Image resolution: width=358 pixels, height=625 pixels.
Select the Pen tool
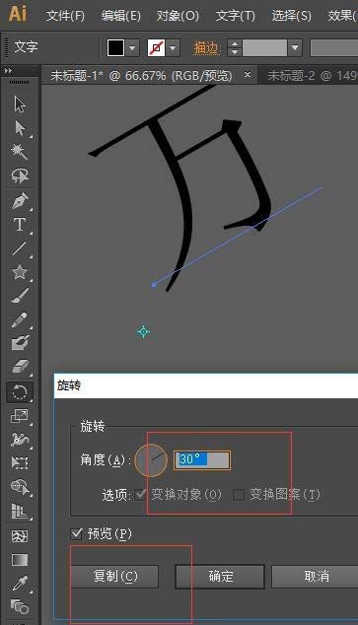tap(20, 200)
